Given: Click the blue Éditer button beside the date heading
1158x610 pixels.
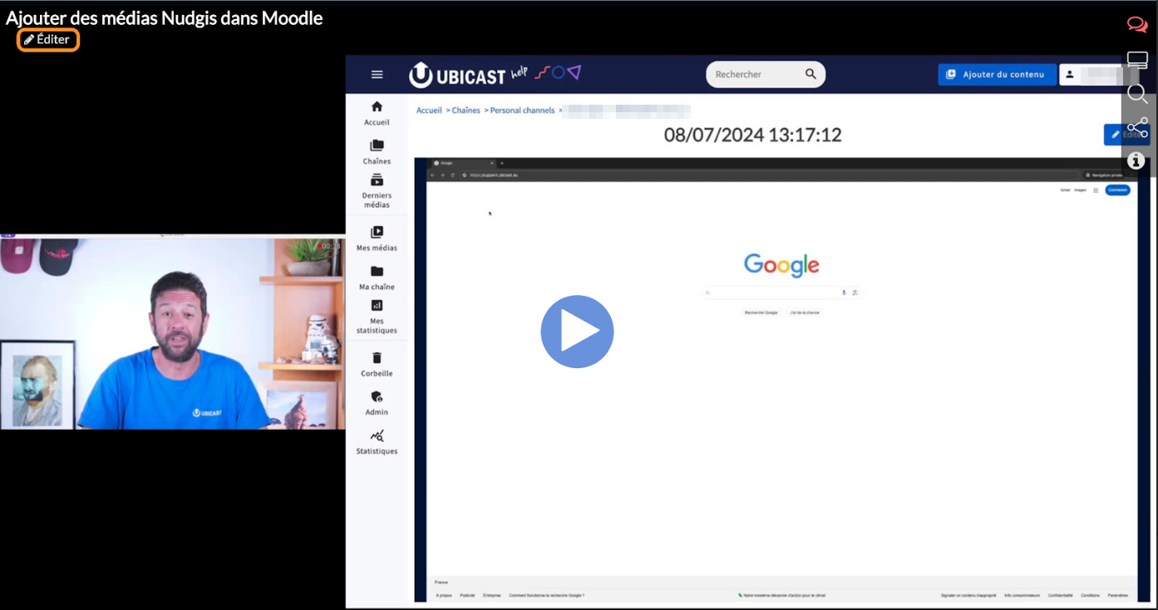Looking at the screenshot, I should click(x=1126, y=135).
